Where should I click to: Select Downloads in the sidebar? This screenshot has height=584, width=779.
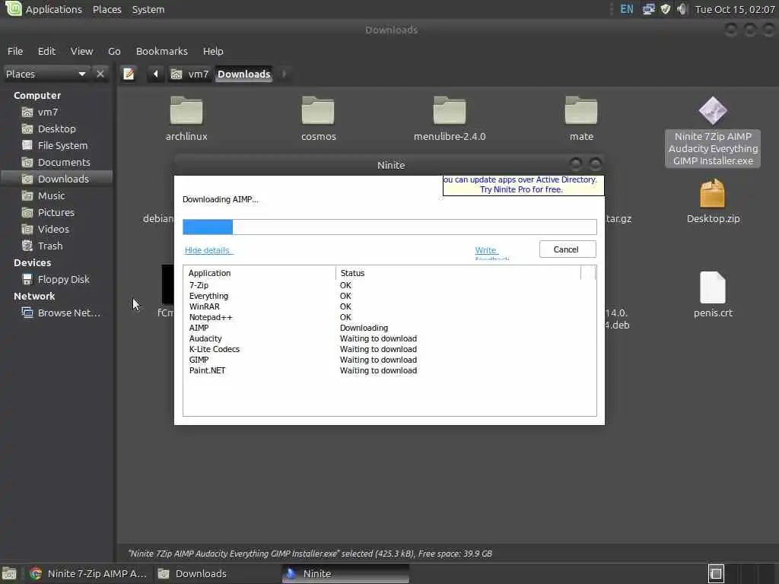pyautogui.click(x=56, y=179)
